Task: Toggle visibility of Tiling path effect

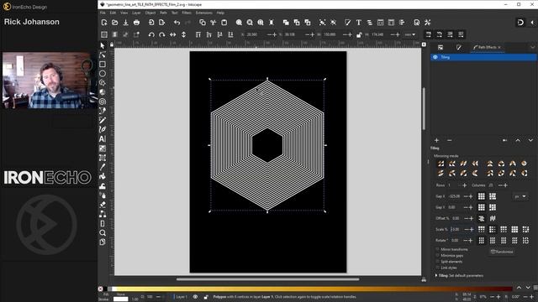Action: [x=435, y=57]
